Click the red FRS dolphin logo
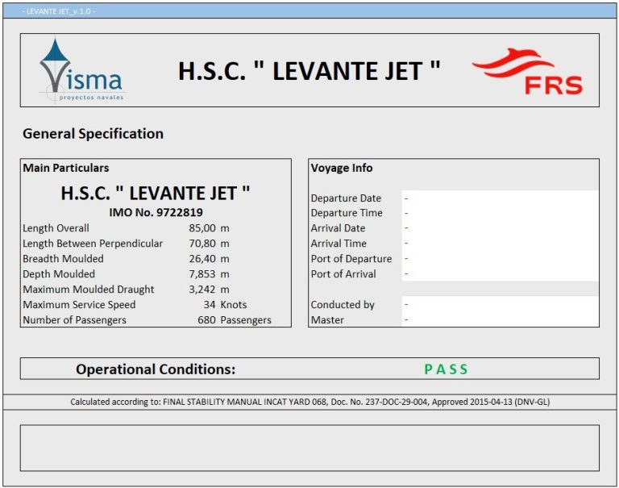619x488 pixels. [527, 71]
